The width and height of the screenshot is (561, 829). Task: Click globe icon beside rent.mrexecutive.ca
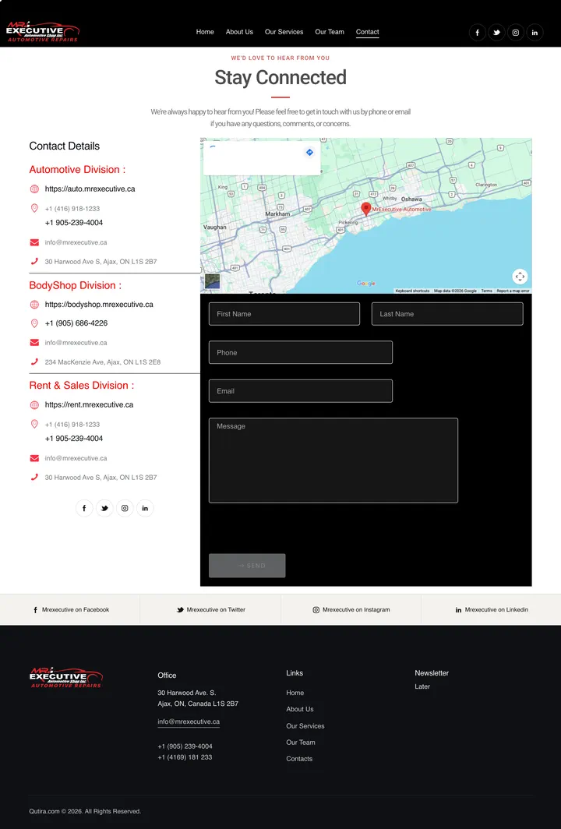[x=34, y=405]
